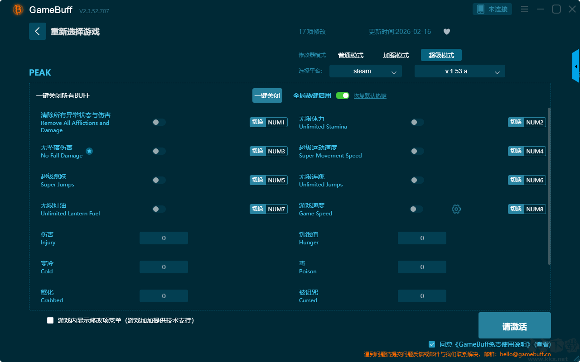This screenshot has width=580, height=362.
Task: Click the NUM7 hotkey switch button
Action: click(x=269, y=209)
